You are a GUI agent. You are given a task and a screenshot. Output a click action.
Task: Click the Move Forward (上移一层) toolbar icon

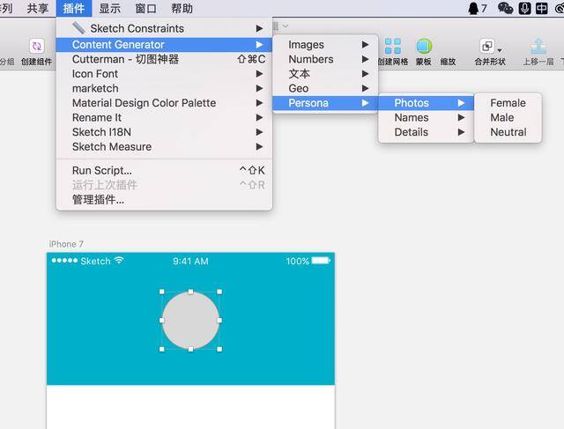tap(538, 47)
